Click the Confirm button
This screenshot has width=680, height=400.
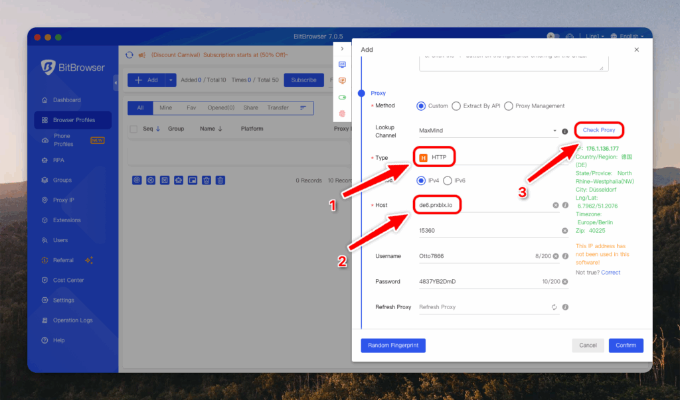(x=626, y=346)
